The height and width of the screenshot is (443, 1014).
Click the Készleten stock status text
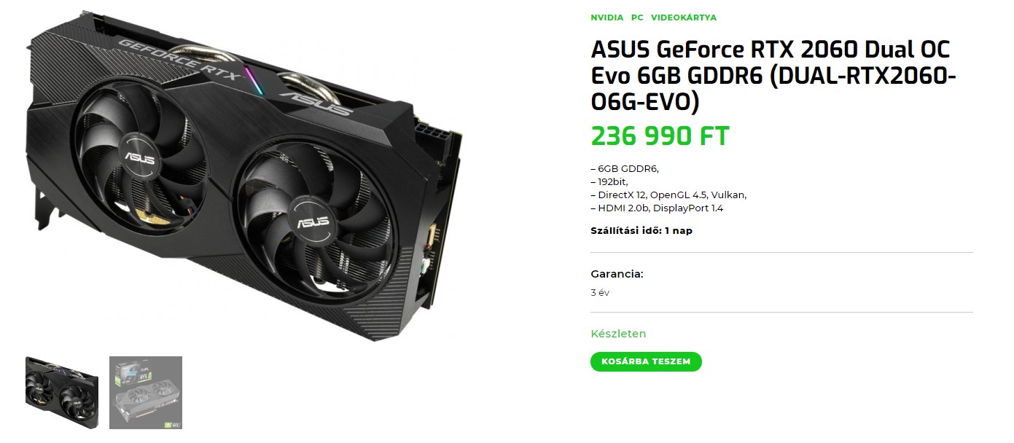pyautogui.click(x=618, y=334)
